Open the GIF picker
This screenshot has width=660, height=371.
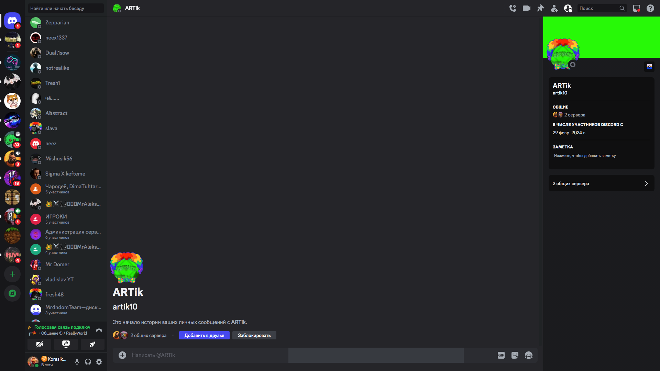click(x=501, y=355)
